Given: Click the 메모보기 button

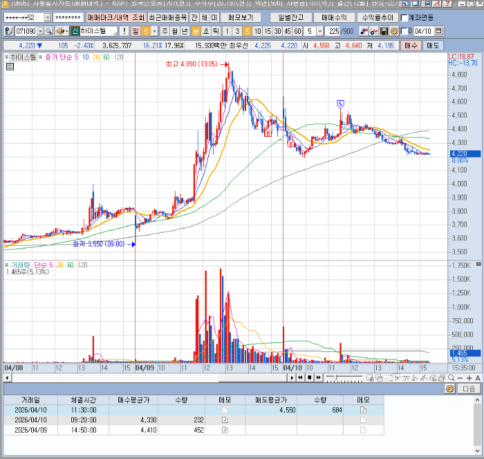Looking at the screenshot, I should (x=241, y=17).
